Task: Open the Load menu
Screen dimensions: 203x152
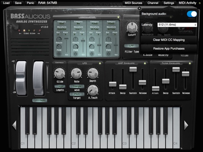Action: (x=6, y=3)
